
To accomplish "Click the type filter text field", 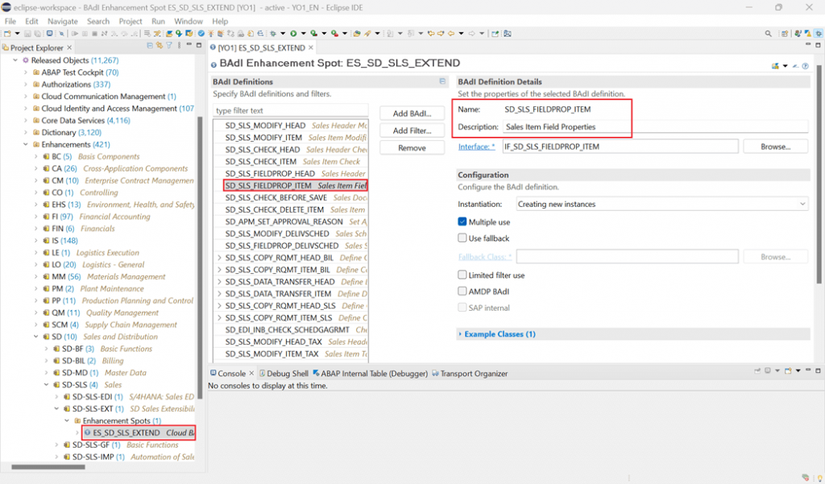I will tap(291, 110).
